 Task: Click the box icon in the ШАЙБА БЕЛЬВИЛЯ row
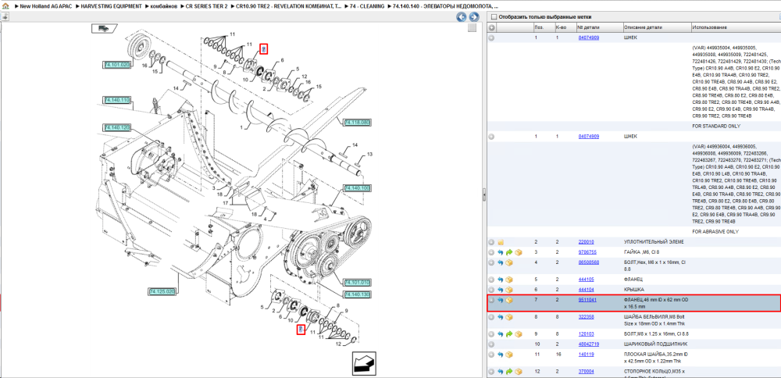(509, 317)
